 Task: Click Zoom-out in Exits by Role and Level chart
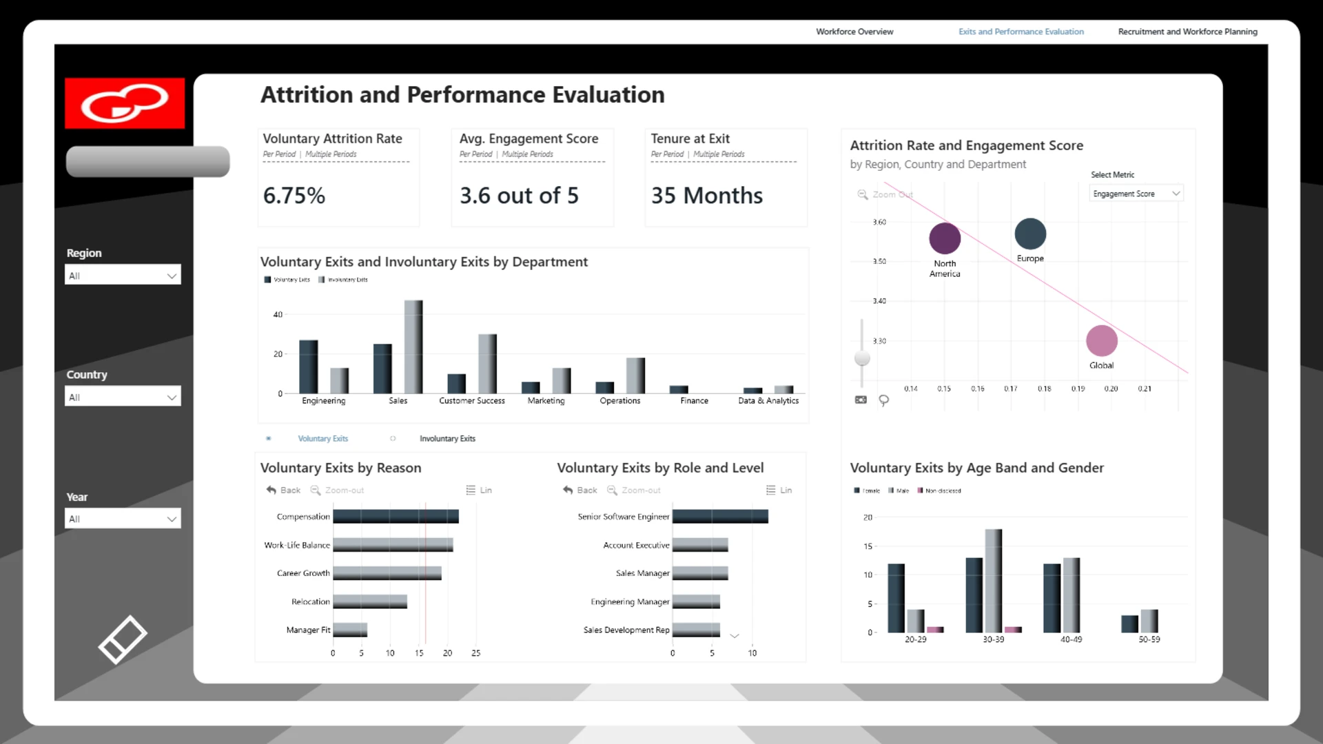pyautogui.click(x=633, y=490)
